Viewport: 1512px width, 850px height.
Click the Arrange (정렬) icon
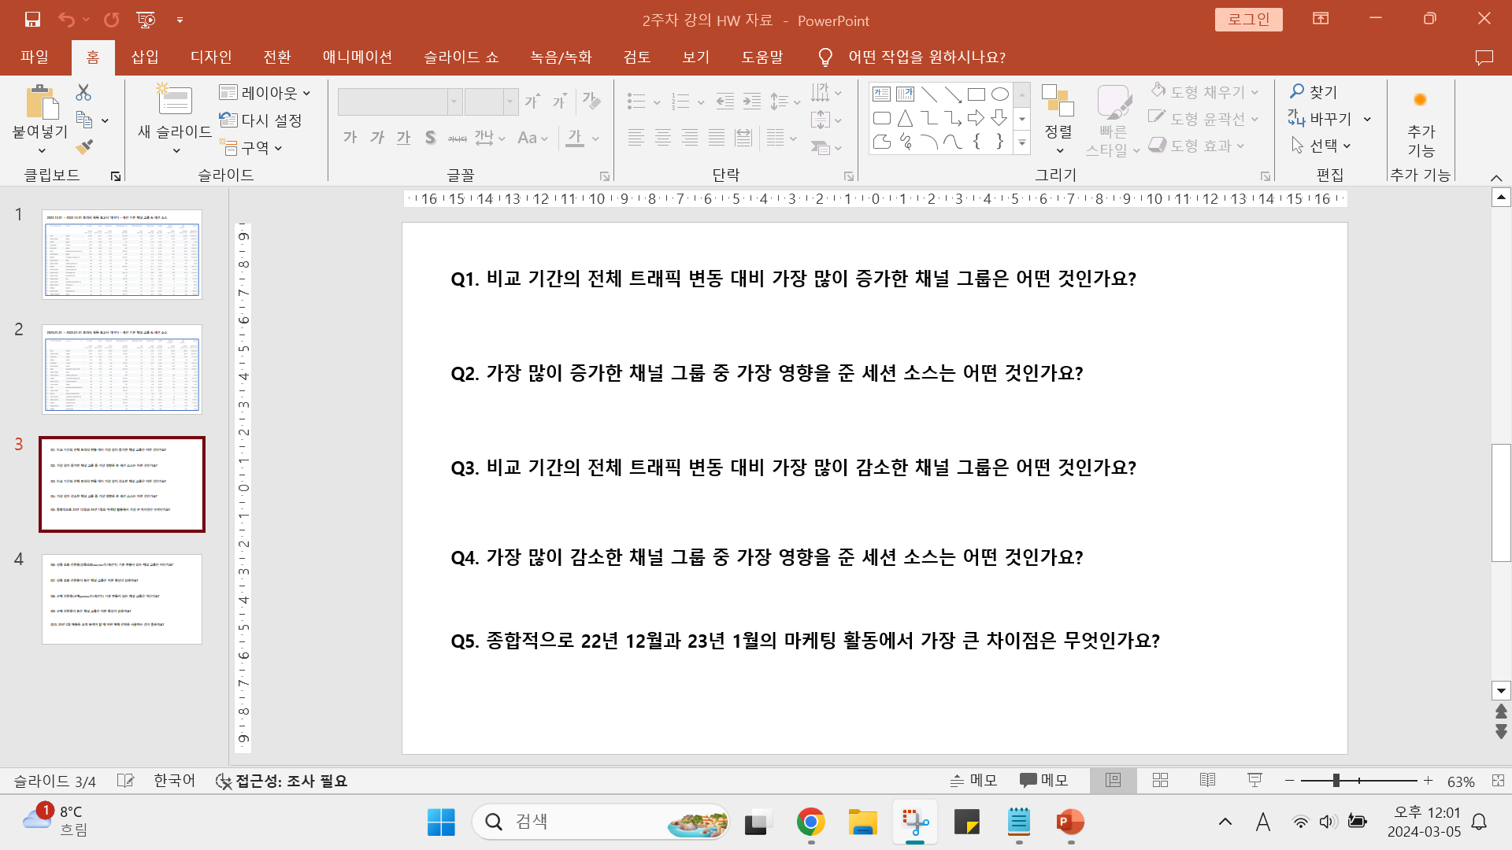[1058, 101]
